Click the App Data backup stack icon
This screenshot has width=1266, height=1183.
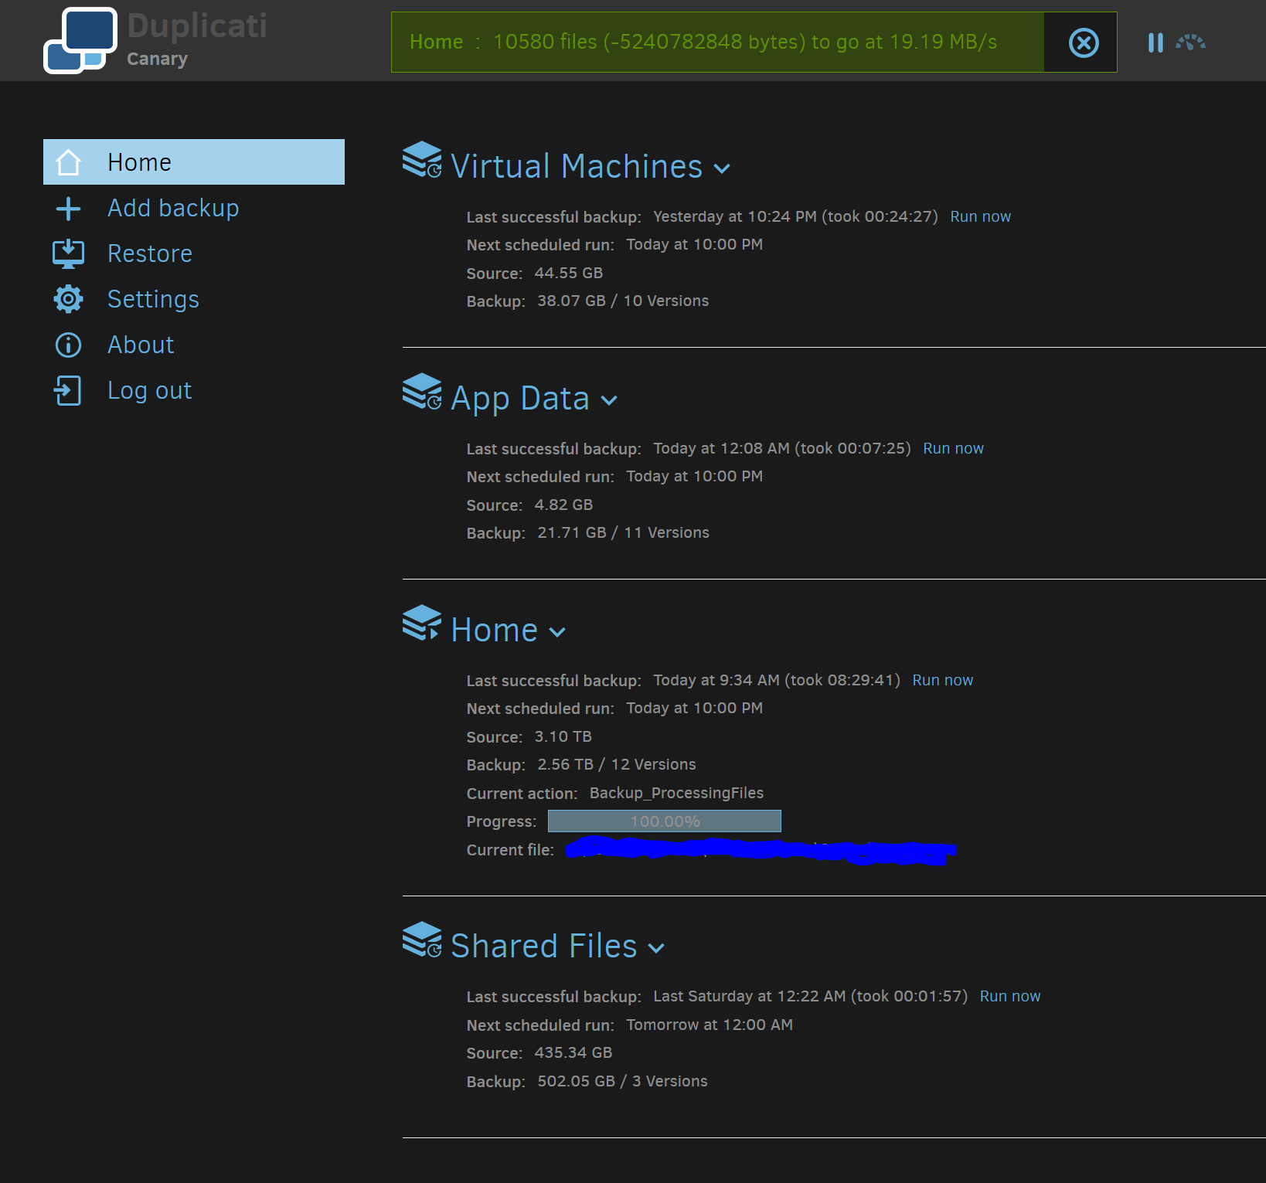click(x=422, y=392)
